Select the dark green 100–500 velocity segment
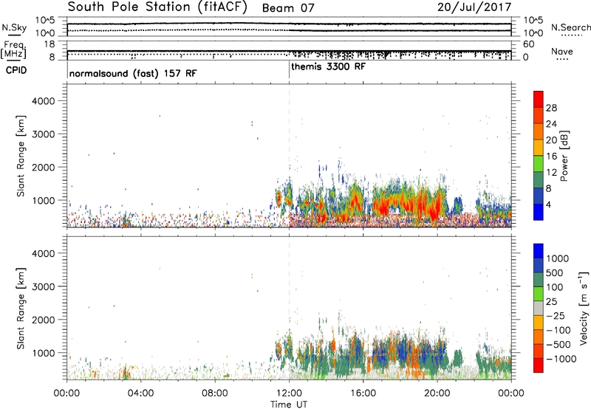The height and width of the screenshot is (409, 591). click(x=539, y=280)
